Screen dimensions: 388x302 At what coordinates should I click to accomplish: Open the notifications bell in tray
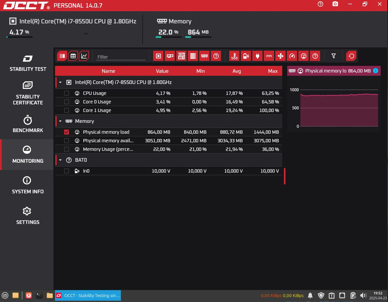point(310,295)
